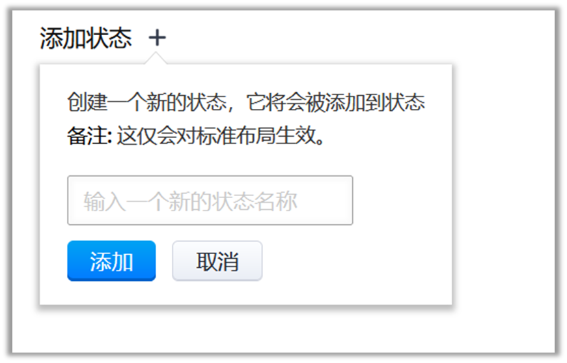The height and width of the screenshot is (363, 567).
Task: Click the blank area below the 添加 button
Action: 111,293
